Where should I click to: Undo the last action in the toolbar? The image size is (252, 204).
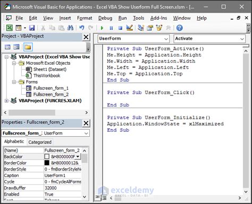(81, 28)
